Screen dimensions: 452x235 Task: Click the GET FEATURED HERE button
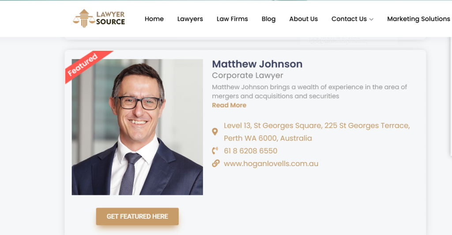(x=137, y=216)
